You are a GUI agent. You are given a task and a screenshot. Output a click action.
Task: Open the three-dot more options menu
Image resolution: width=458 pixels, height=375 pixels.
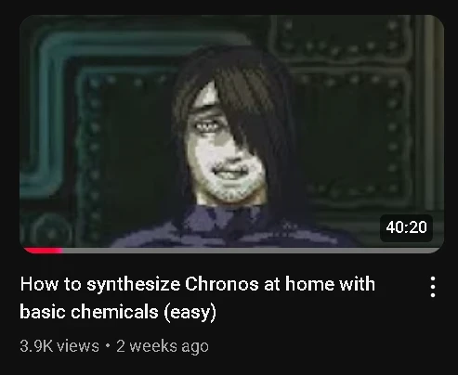point(433,287)
